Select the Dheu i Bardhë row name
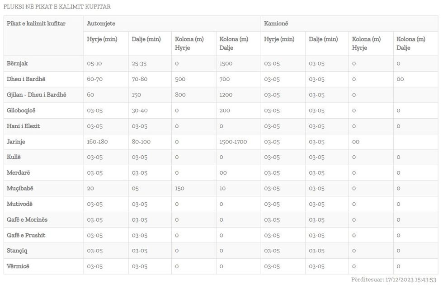 [x=26, y=79]
